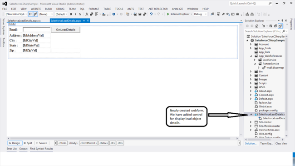Image resolution: width=295 pixels, height=166 pixels.
Task: Expand the Site.master node
Action: pyautogui.click(x=251, y=122)
